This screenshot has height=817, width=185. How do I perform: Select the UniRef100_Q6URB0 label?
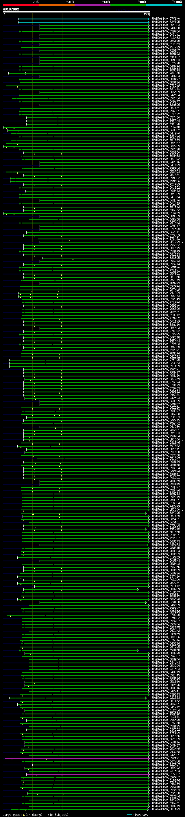coord(166,481)
